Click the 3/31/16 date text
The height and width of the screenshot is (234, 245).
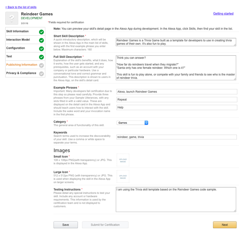pyautogui.click(x=24, y=23)
